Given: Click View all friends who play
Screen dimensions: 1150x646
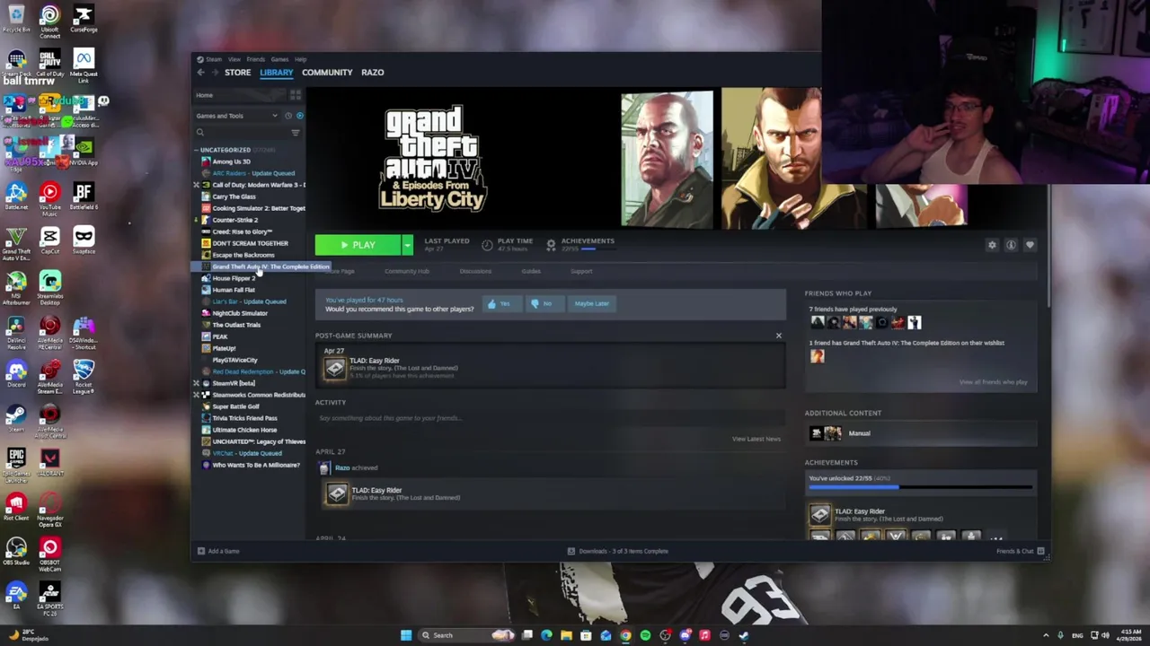Looking at the screenshot, I should point(993,382).
